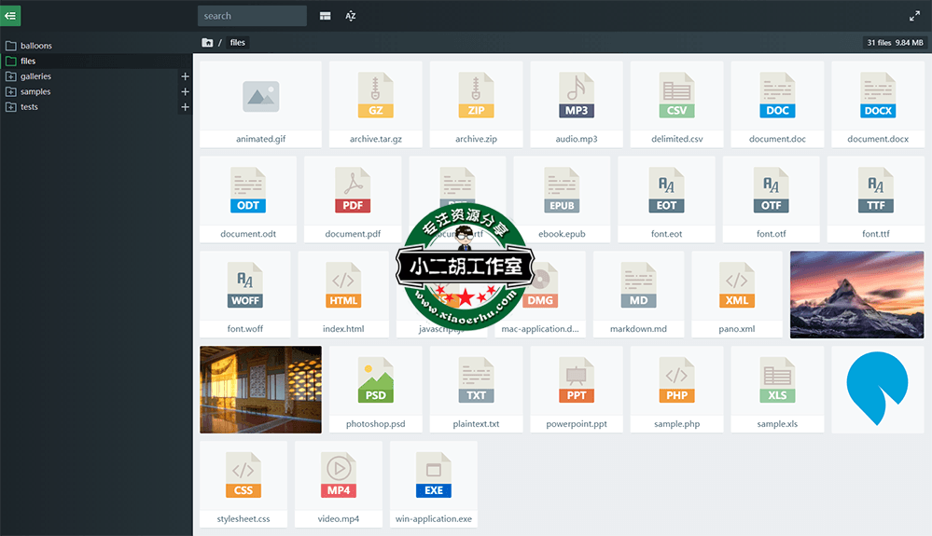932x536 pixels.
Task: Expand the galleries folder plus button
Action: tap(185, 76)
